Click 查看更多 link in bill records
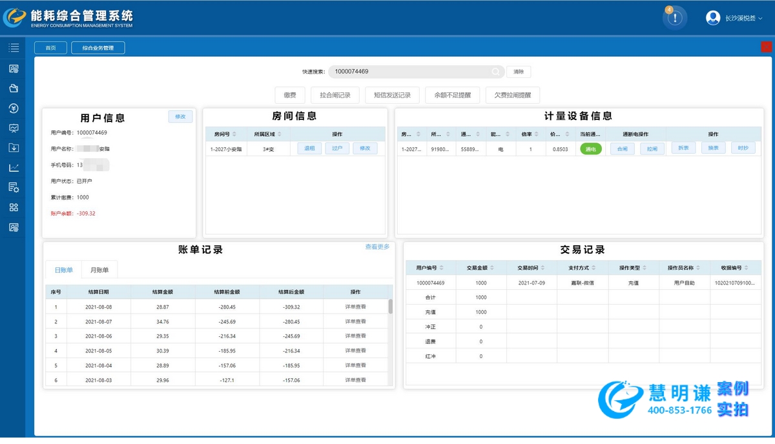Image resolution: width=775 pixels, height=444 pixels. pos(377,247)
